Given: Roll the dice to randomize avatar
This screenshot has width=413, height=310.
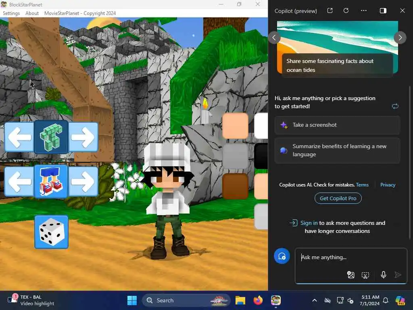Looking at the screenshot, I should (51, 232).
